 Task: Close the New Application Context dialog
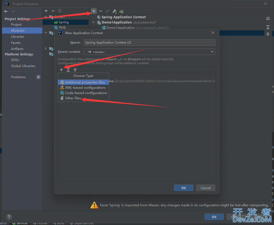point(213,33)
